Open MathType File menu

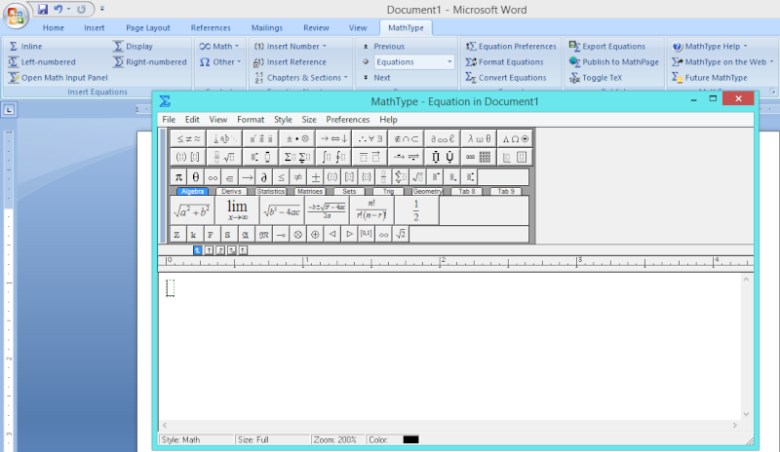(x=169, y=120)
